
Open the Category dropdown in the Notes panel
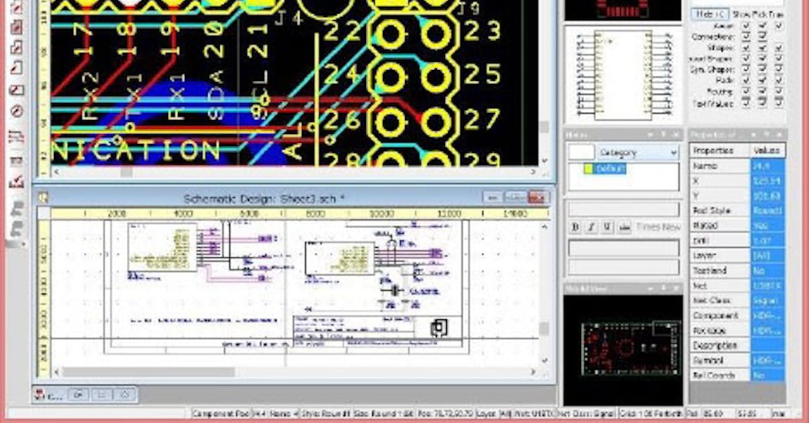[x=672, y=152]
